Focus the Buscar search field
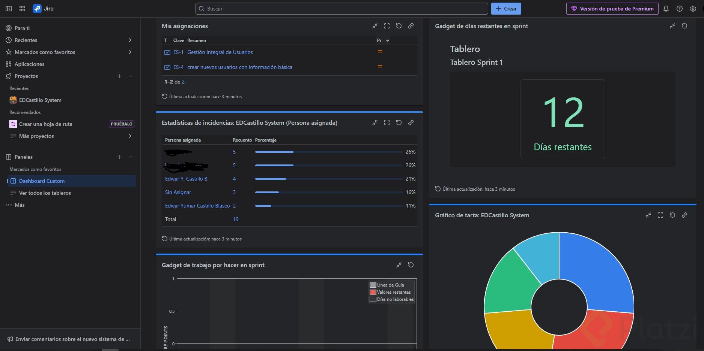Screen dimensions: 704x351 pyautogui.click(x=341, y=9)
